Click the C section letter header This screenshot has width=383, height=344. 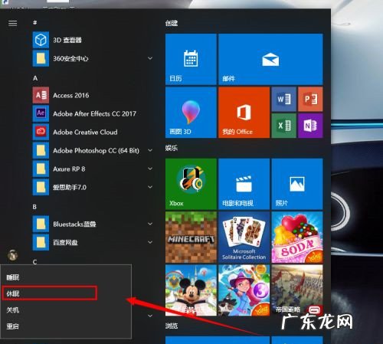pyautogui.click(x=35, y=262)
